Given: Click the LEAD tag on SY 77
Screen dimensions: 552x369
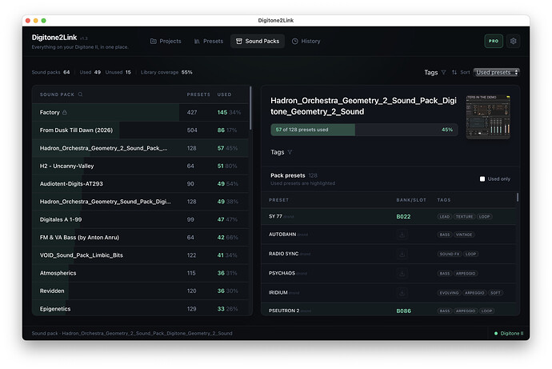Looking at the screenshot, I should point(445,217).
